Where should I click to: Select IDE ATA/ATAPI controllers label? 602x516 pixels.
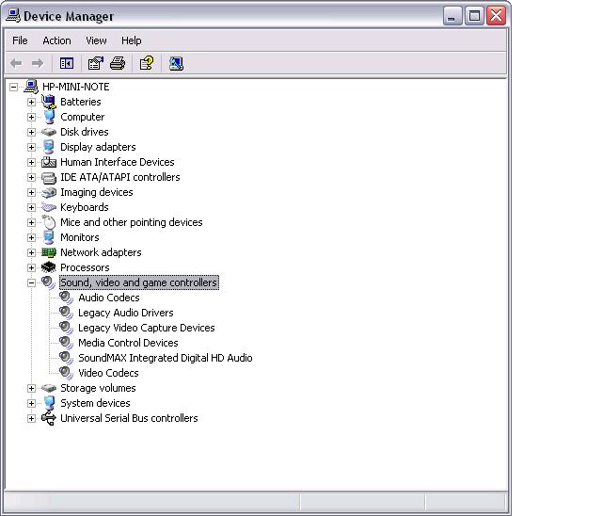[120, 177]
